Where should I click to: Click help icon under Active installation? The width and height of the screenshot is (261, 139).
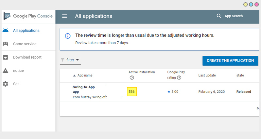(132, 78)
